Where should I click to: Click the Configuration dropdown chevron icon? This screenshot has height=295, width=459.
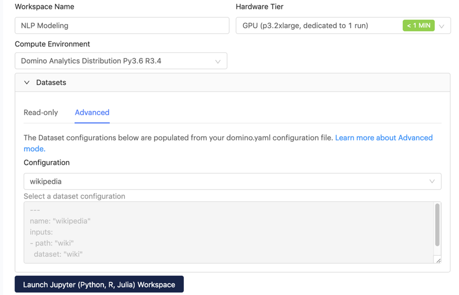click(432, 181)
